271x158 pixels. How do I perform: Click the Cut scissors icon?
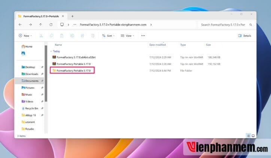coord(41,36)
